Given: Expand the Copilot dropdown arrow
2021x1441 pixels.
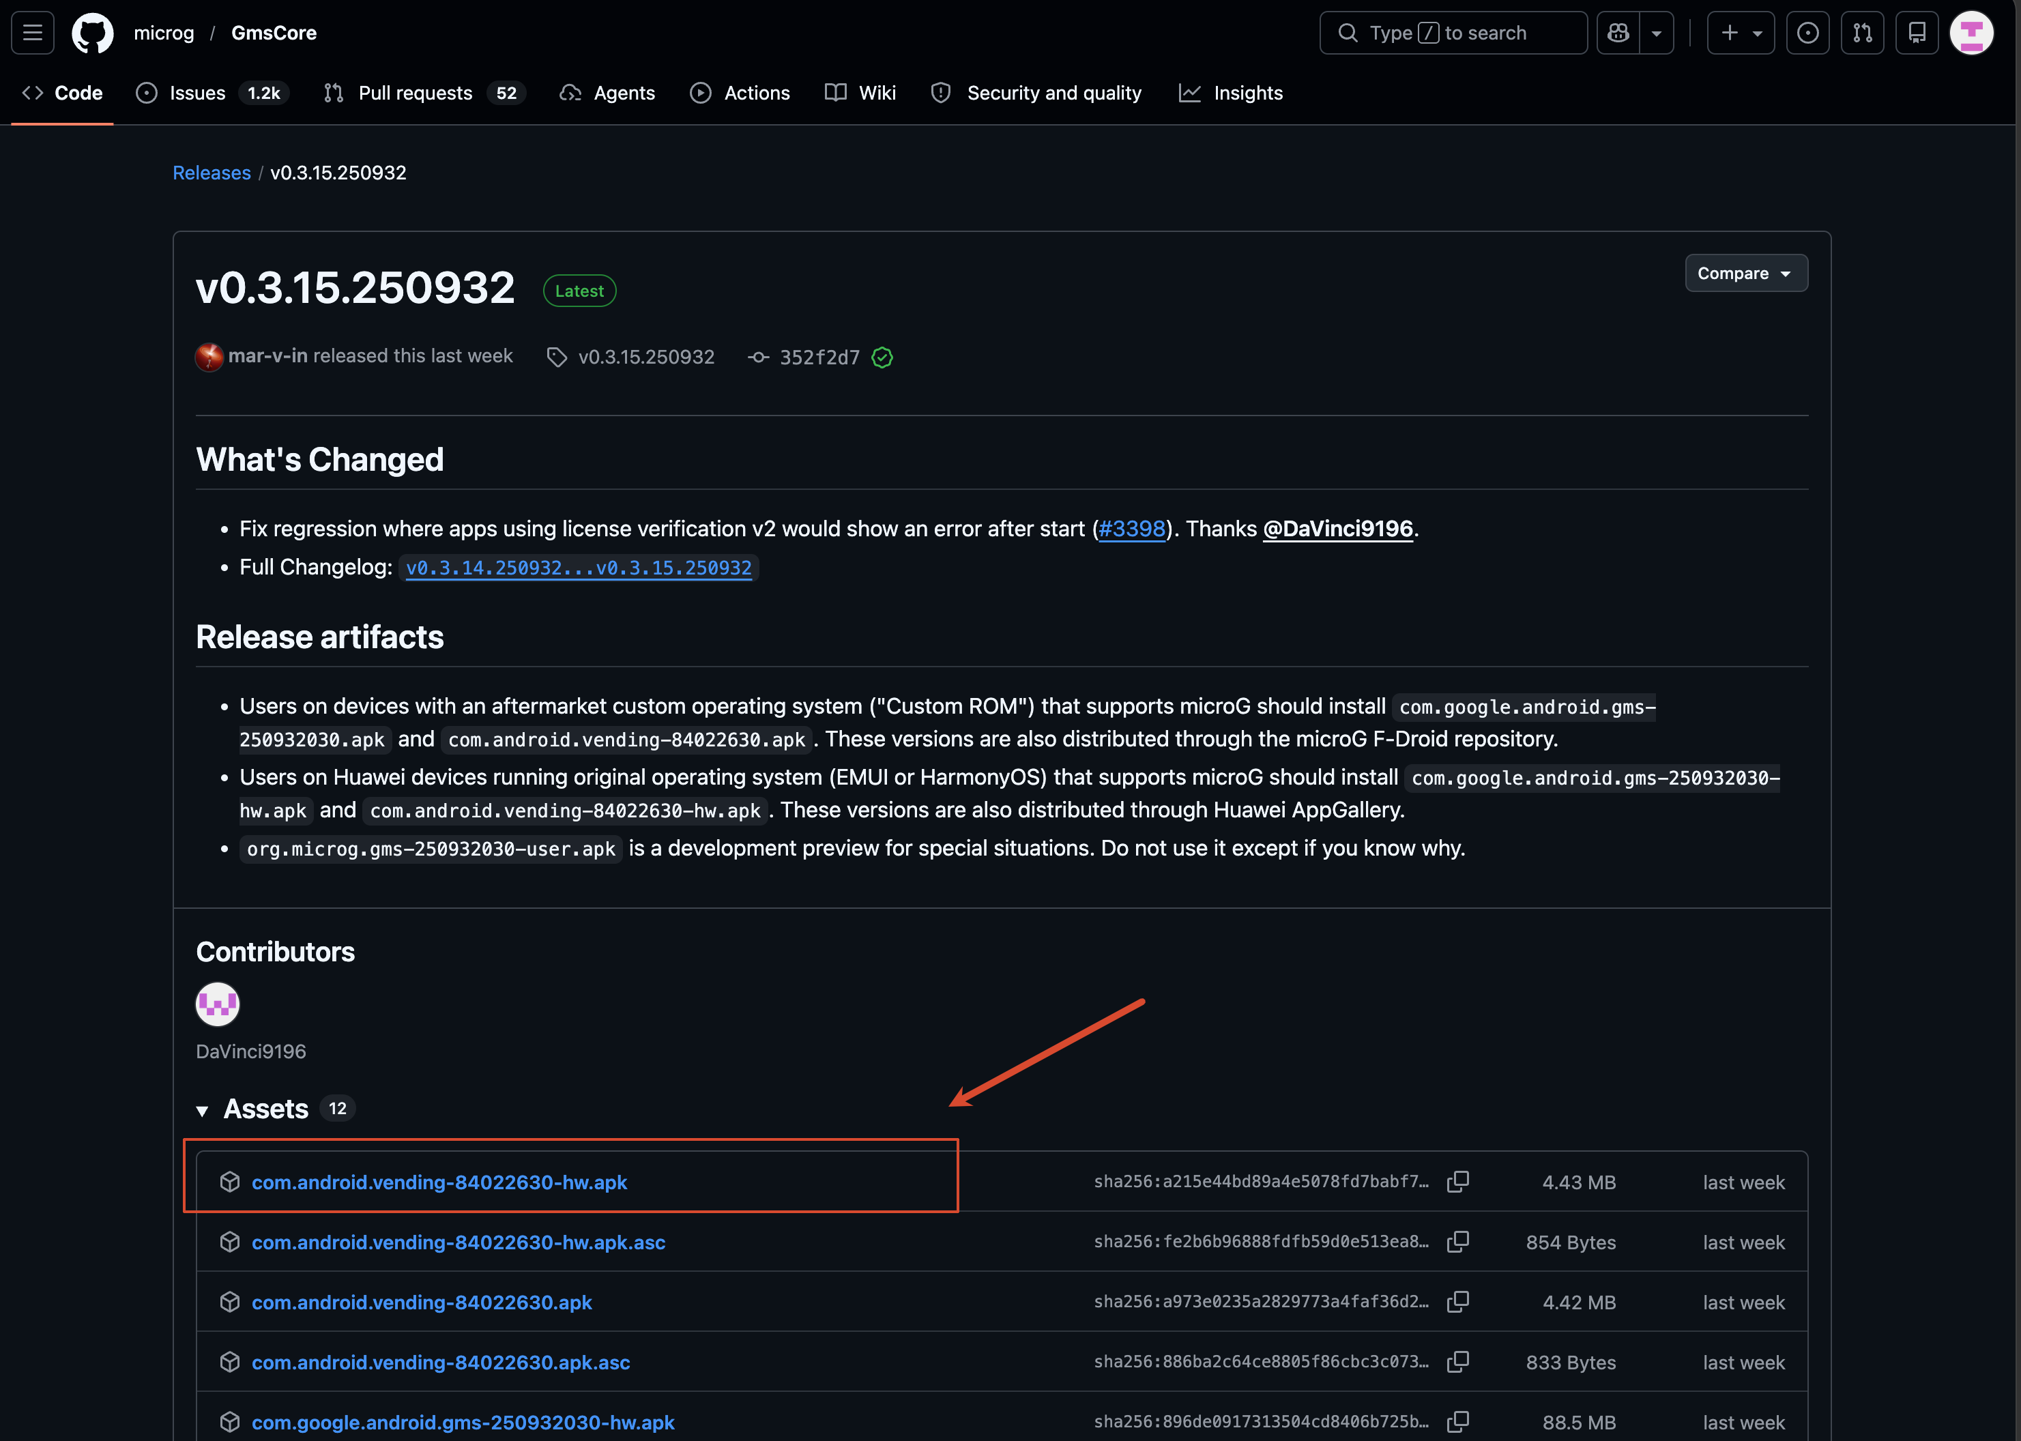Looking at the screenshot, I should click(x=1657, y=33).
